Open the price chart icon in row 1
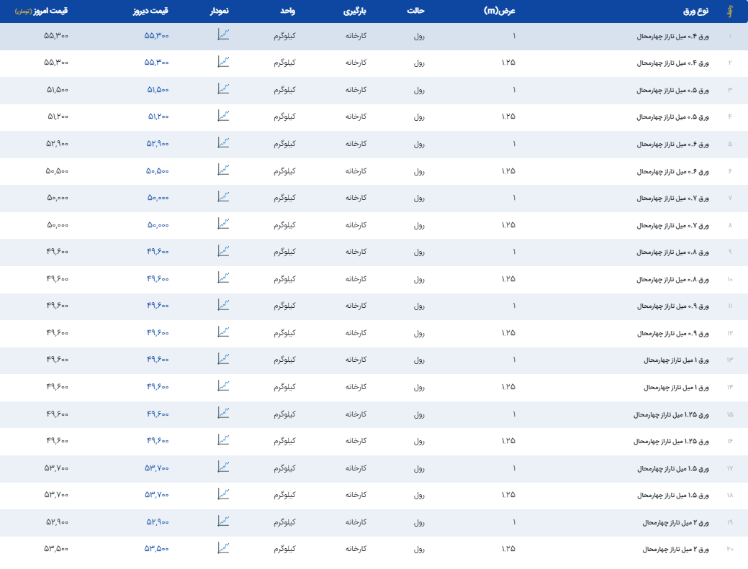The image size is (748, 569). 224,35
